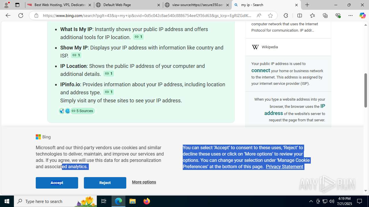Click the page vertical scrollbar thumb

[x=366, y=90]
